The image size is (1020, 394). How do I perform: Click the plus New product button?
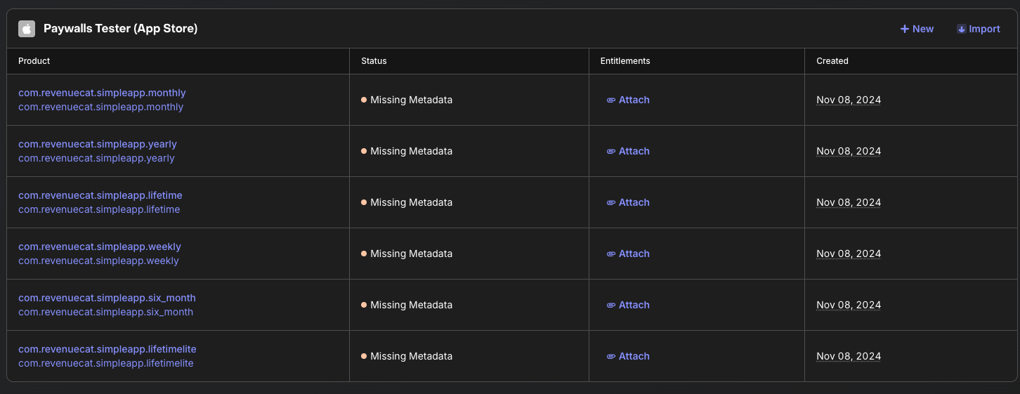[917, 29]
